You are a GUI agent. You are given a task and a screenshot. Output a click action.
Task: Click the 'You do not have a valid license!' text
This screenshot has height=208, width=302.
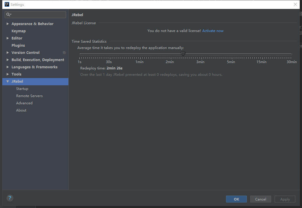[x=174, y=31]
